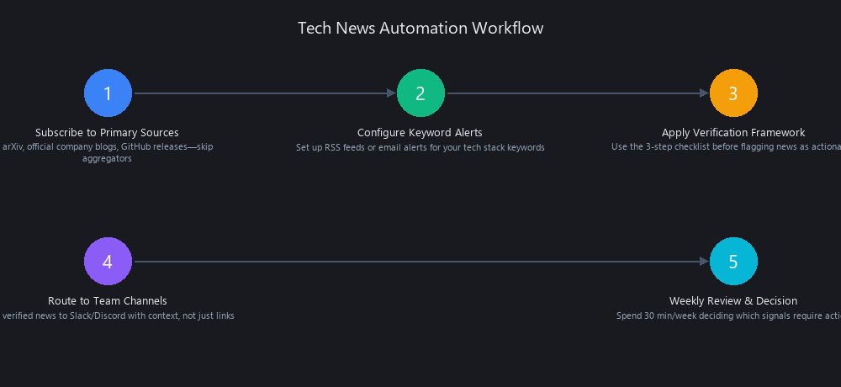
Task: Click the 'Set up RSS feeds' description
Action: point(420,147)
